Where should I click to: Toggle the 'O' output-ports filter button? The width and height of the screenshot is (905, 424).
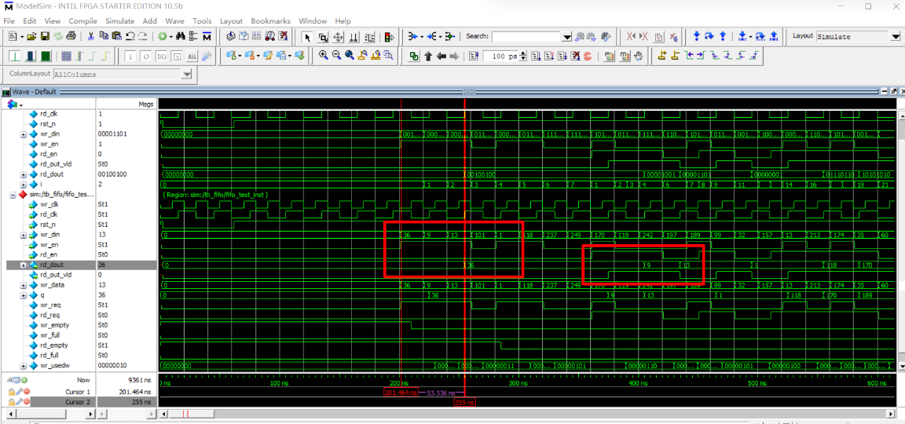point(145,56)
